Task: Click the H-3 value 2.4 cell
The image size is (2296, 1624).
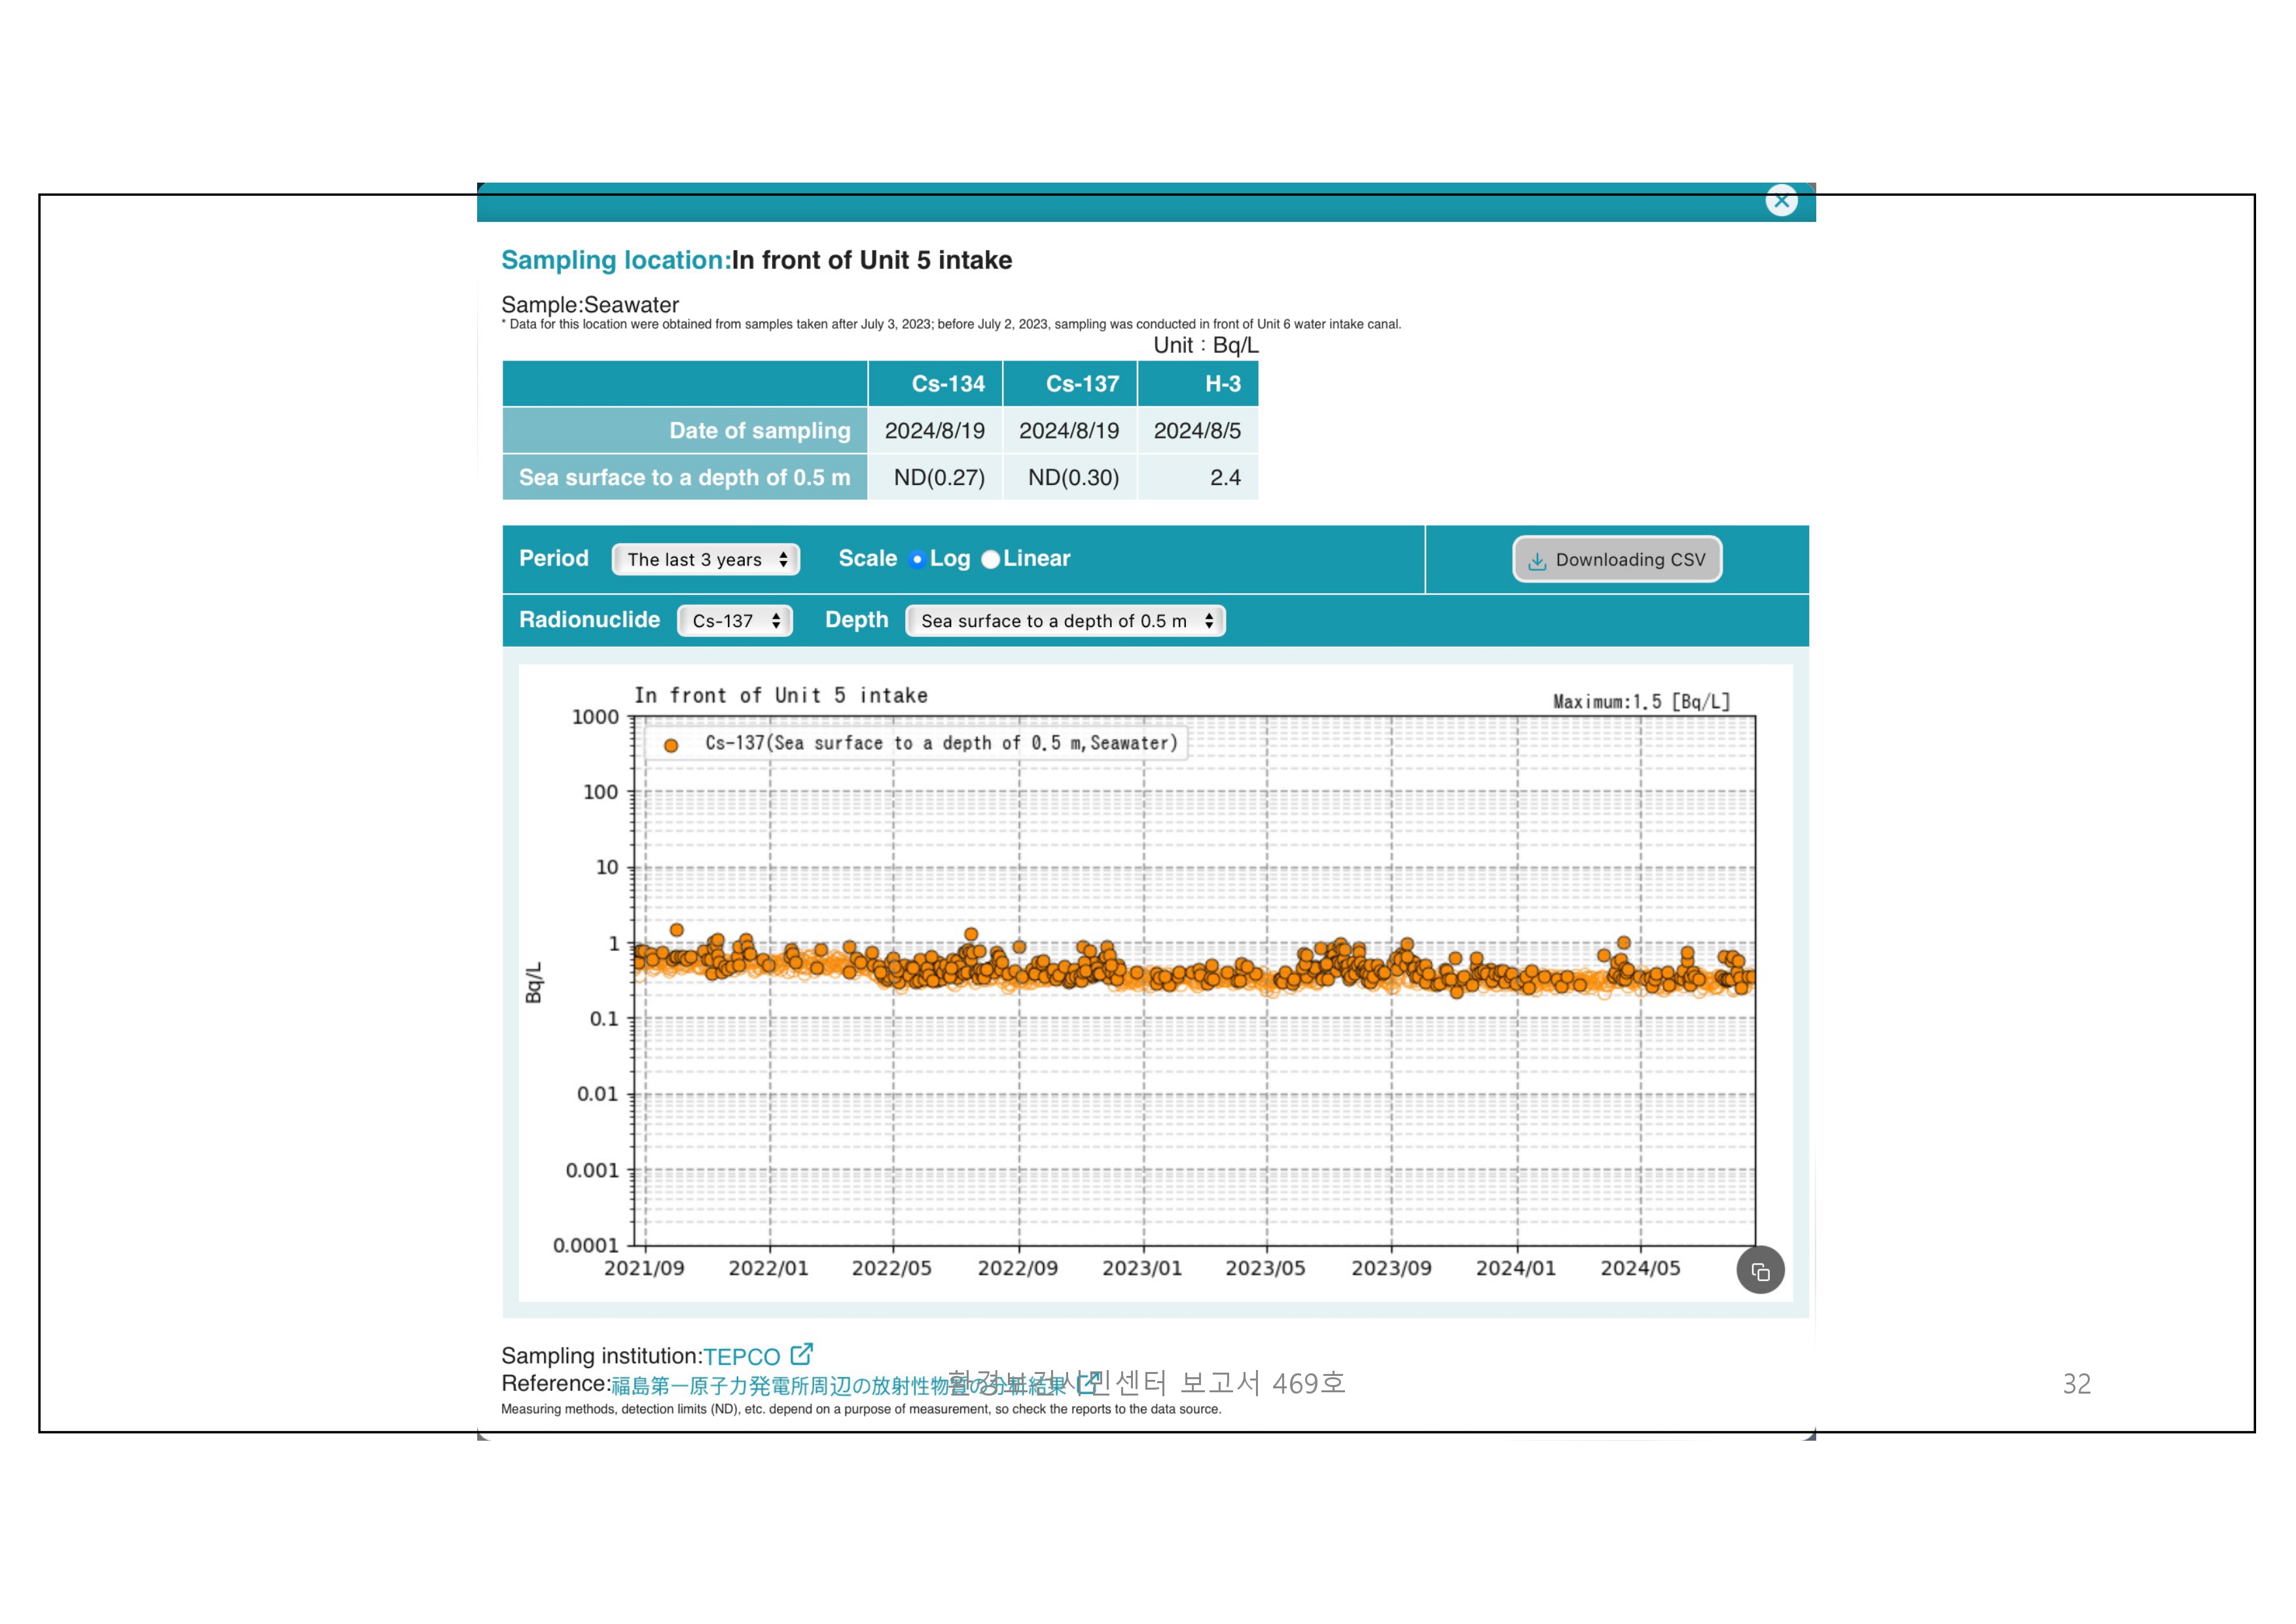Action: (1198, 477)
